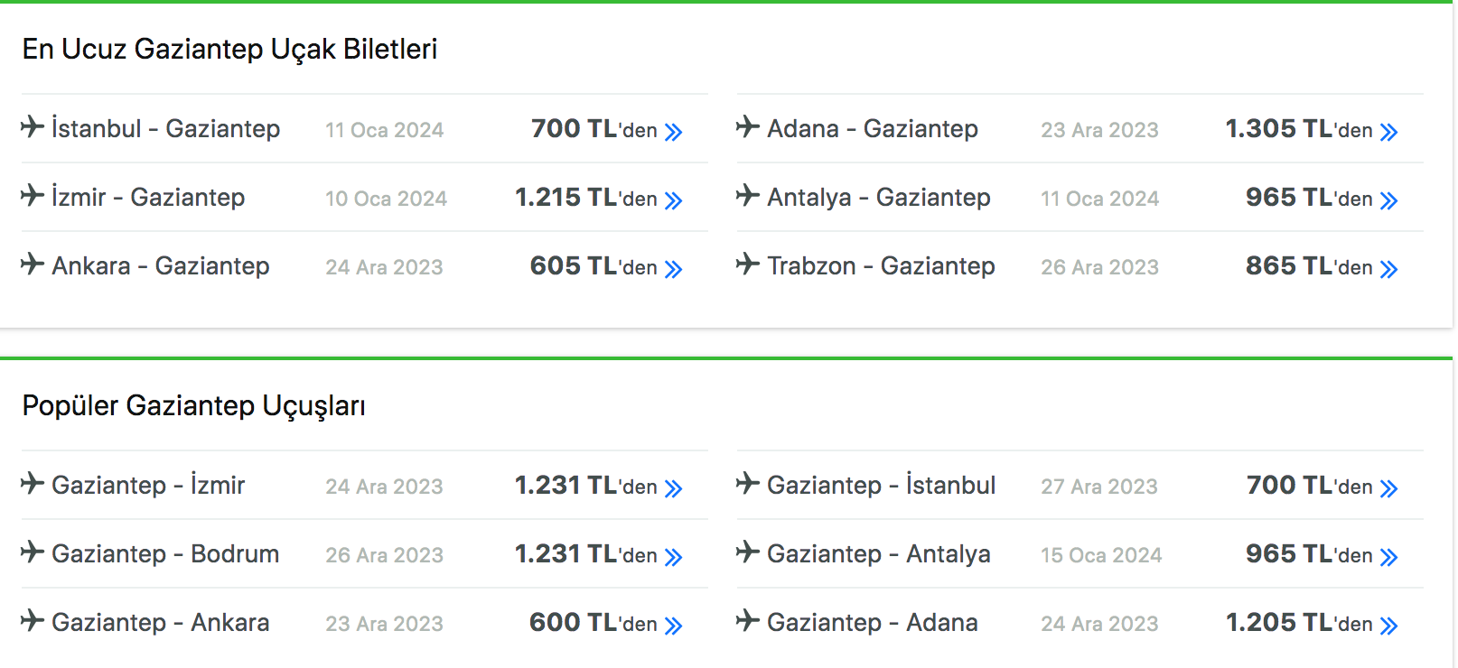Click the 15 Oca 2024 date for Antalya
The width and height of the screenshot is (1458, 668).
pyautogui.click(x=1100, y=555)
